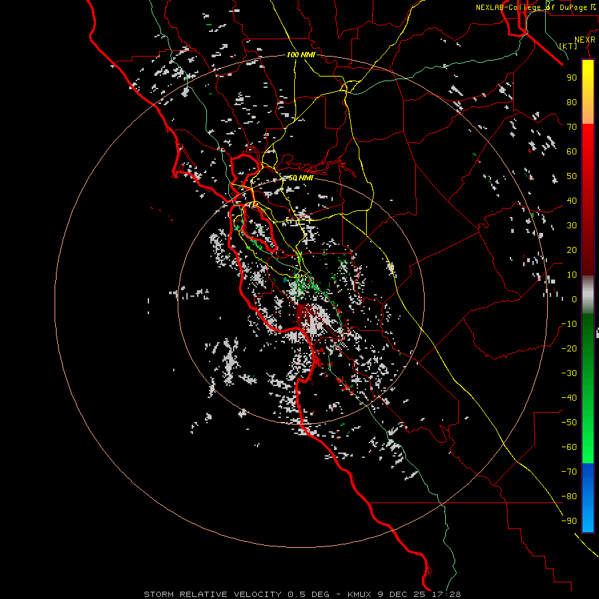The image size is (599, 599).
Task: Click the -20 value on velocity scale
Action: point(569,349)
